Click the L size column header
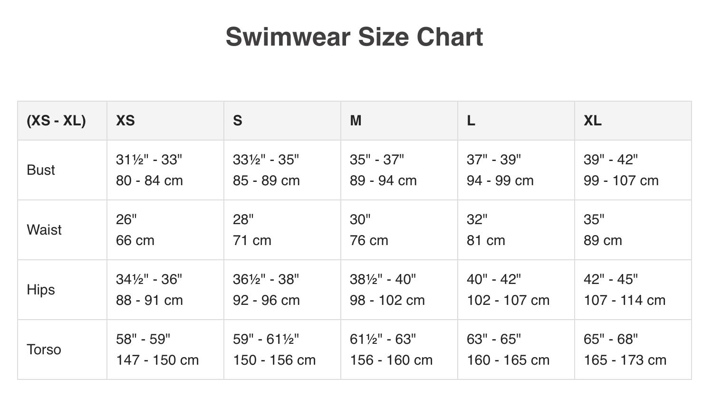 [x=471, y=121]
